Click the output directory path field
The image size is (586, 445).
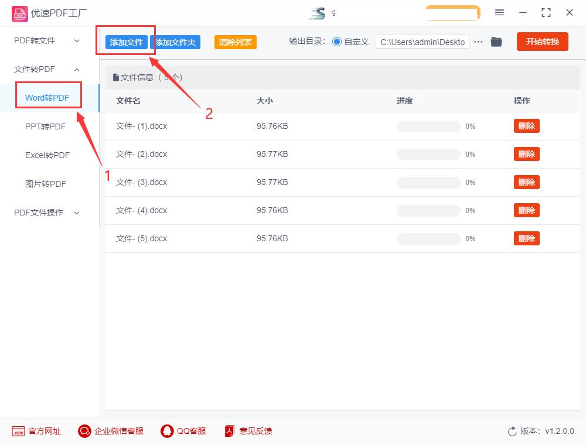point(422,42)
